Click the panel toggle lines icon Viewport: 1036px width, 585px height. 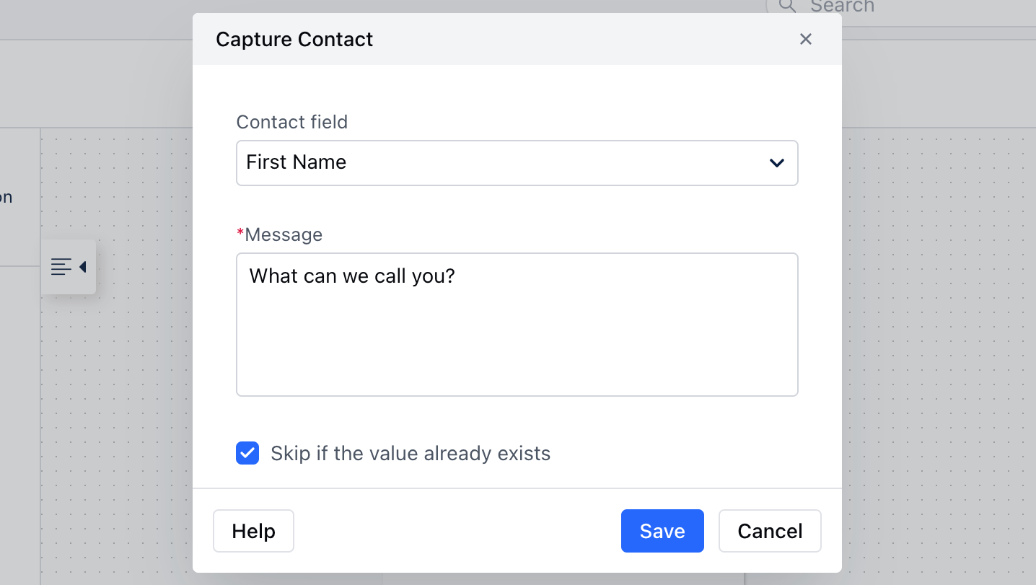[61, 267]
